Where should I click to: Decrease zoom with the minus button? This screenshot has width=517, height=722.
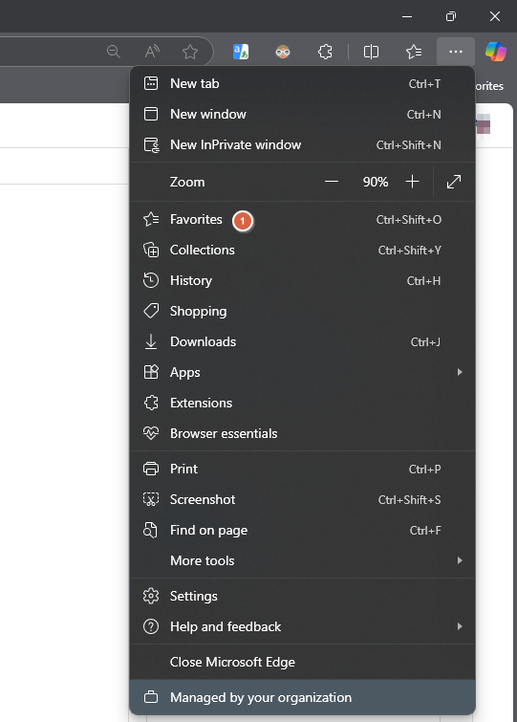pyautogui.click(x=332, y=182)
